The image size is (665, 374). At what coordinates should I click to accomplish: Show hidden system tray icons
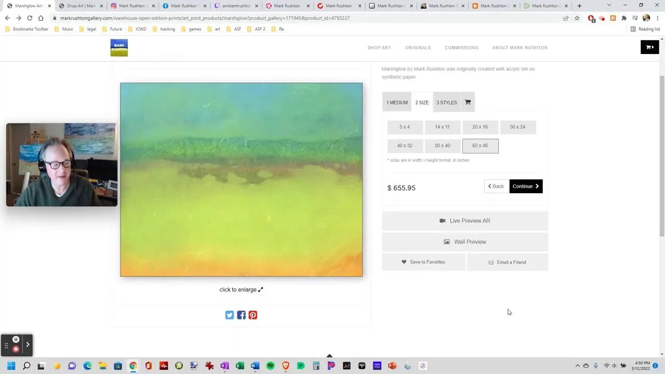click(577, 366)
